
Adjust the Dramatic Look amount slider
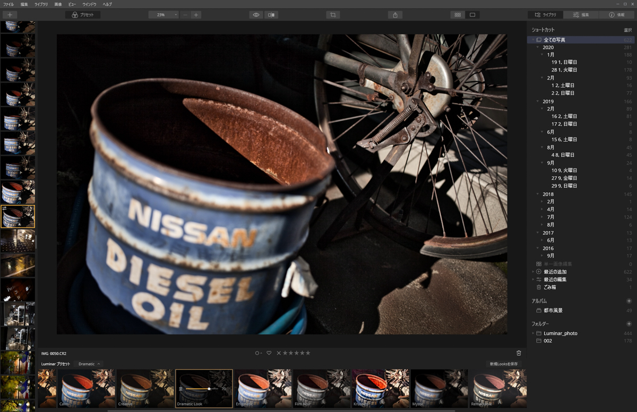coord(202,389)
